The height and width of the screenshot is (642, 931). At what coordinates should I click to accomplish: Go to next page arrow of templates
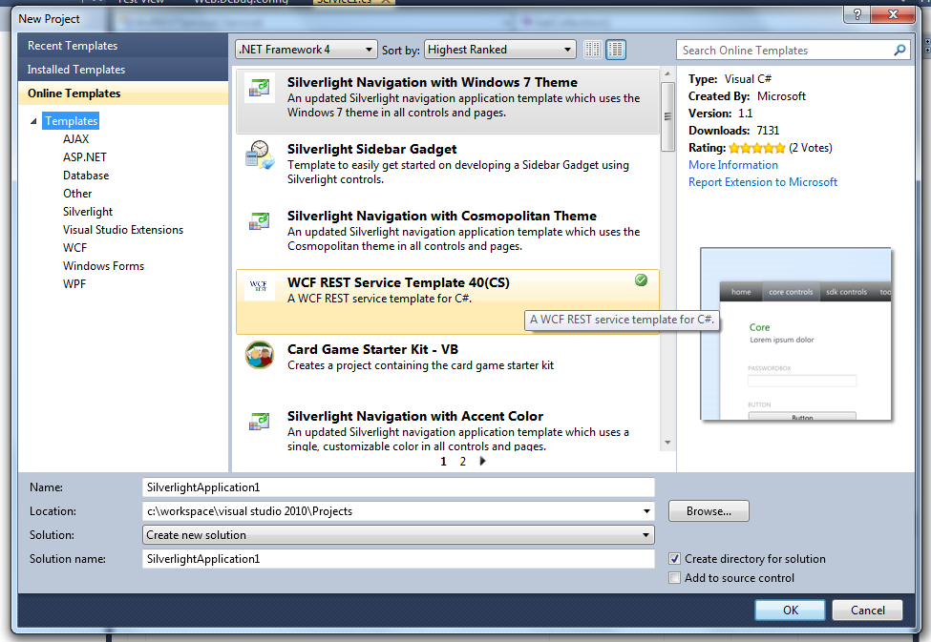coord(483,461)
